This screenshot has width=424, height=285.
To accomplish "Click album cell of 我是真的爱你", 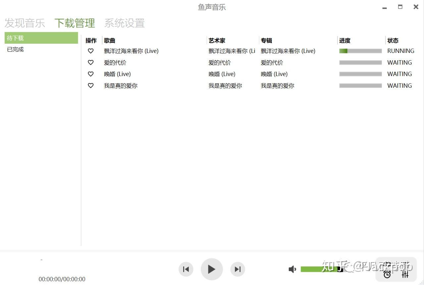I will tap(278, 86).
